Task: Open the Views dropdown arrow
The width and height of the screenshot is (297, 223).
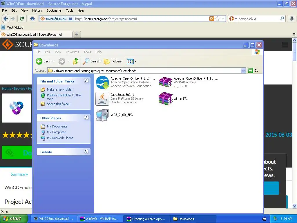Action: pyautogui.click(x=135, y=61)
